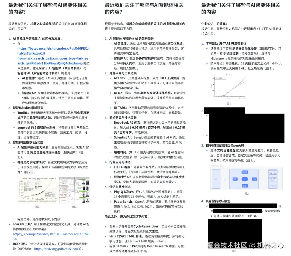The image size is (291, 256).
Task: Select heading "具身智能论坛策划"
Action: pos(218,201)
